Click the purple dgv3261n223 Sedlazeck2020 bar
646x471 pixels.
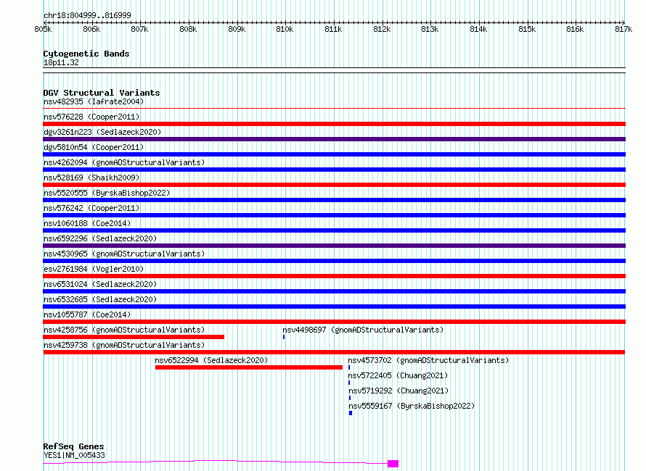[334, 139]
